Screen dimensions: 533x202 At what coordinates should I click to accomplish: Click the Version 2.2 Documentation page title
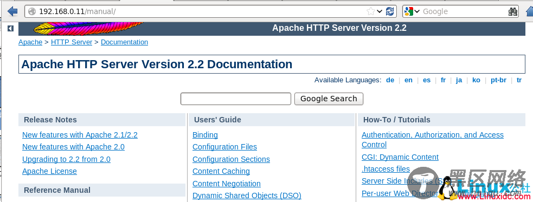(x=157, y=64)
